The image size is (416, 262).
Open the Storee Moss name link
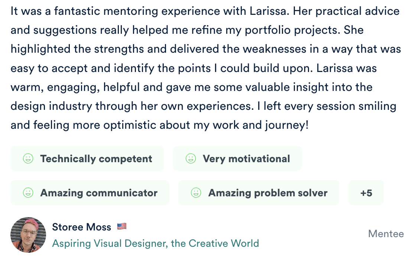pos(82,227)
